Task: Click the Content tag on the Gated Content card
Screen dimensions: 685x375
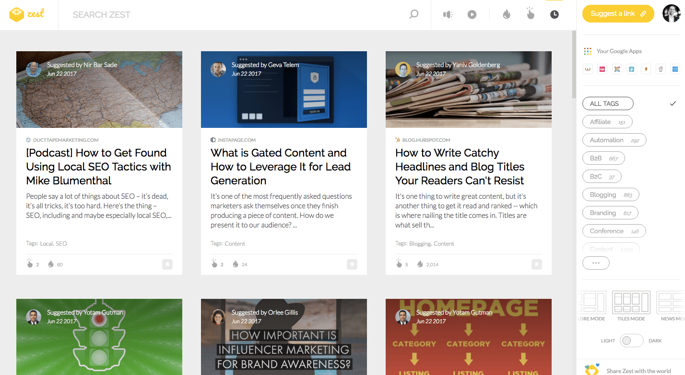Action: (x=235, y=244)
